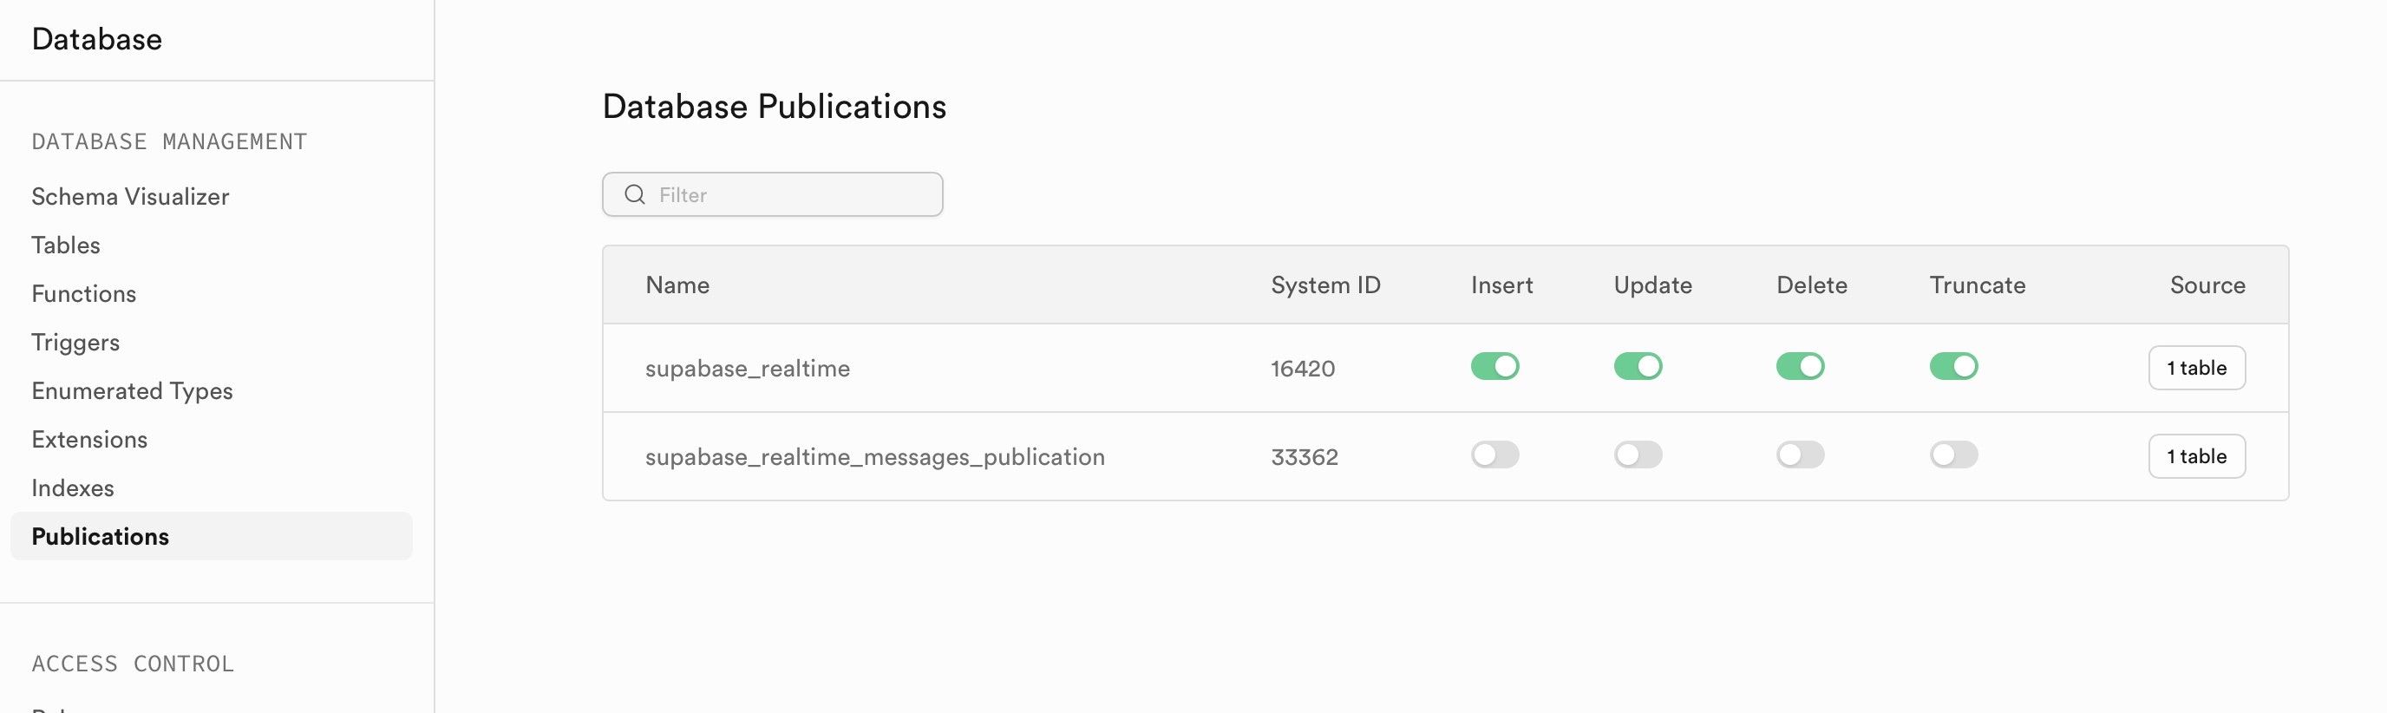Open Enumerated Types page
The height and width of the screenshot is (713, 2387).
(132, 390)
